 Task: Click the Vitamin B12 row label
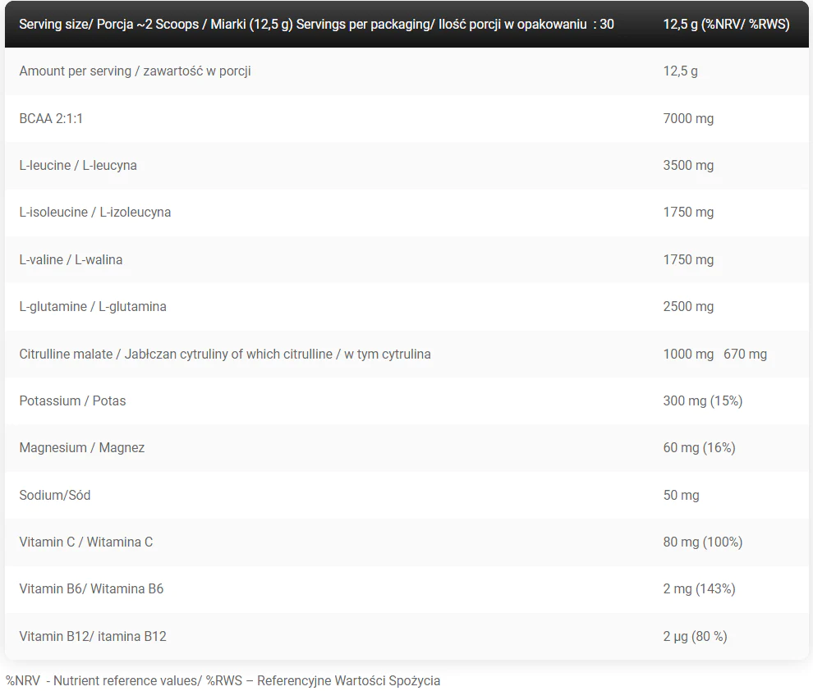[x=93, y=636]
